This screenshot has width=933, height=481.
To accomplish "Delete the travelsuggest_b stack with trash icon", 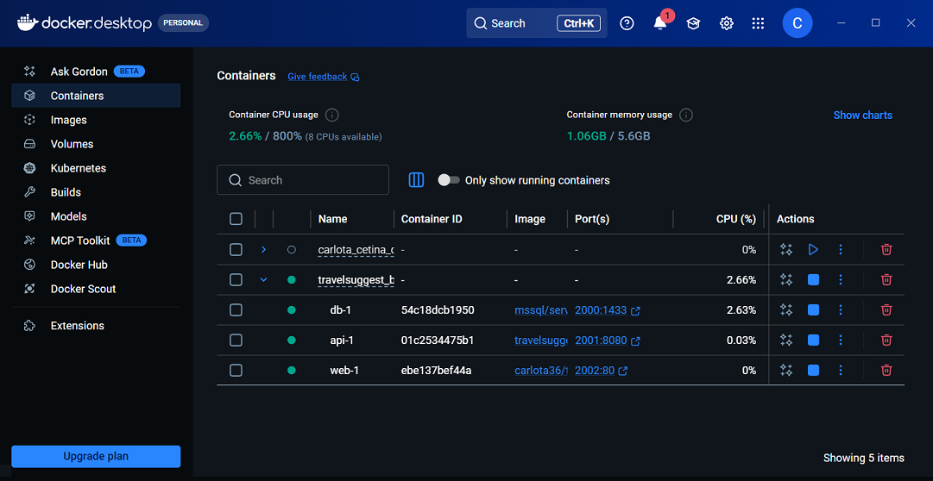I will tap(886, 279).
